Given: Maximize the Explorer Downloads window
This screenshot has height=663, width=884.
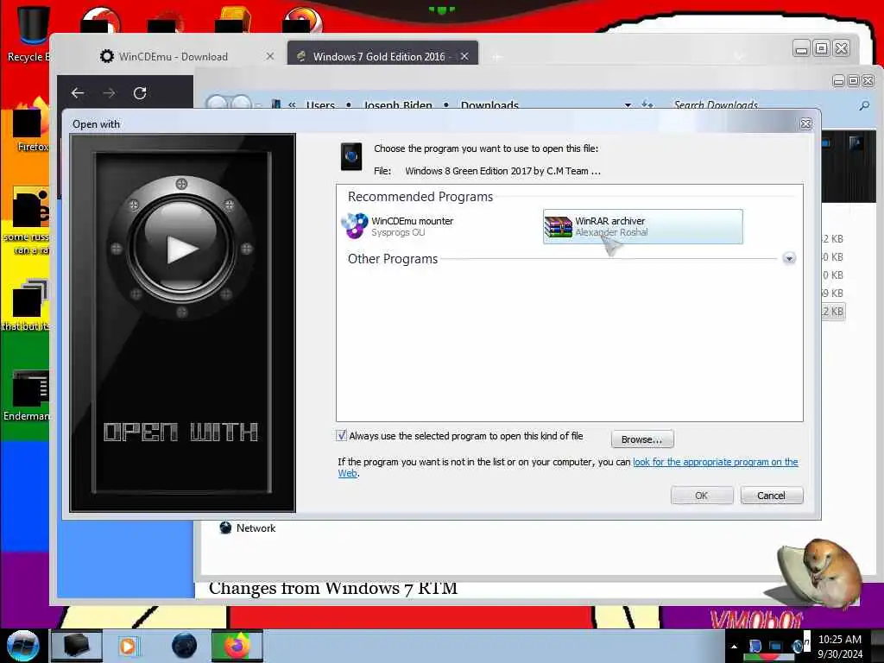Looking at the screenshot, I should (853, 80).
